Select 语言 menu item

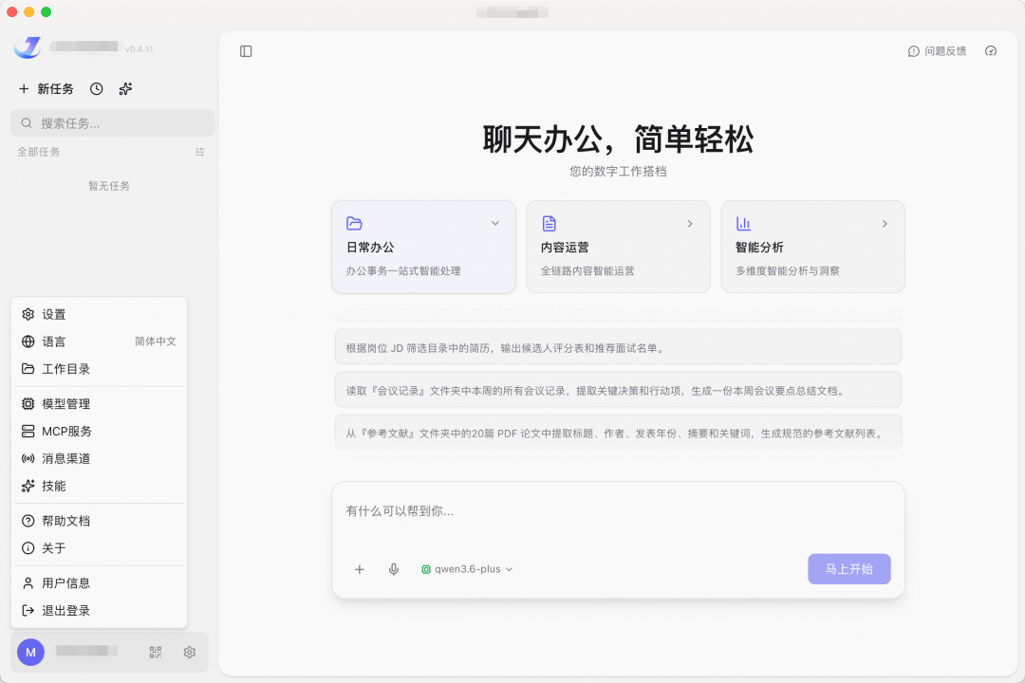pos(100,341)
